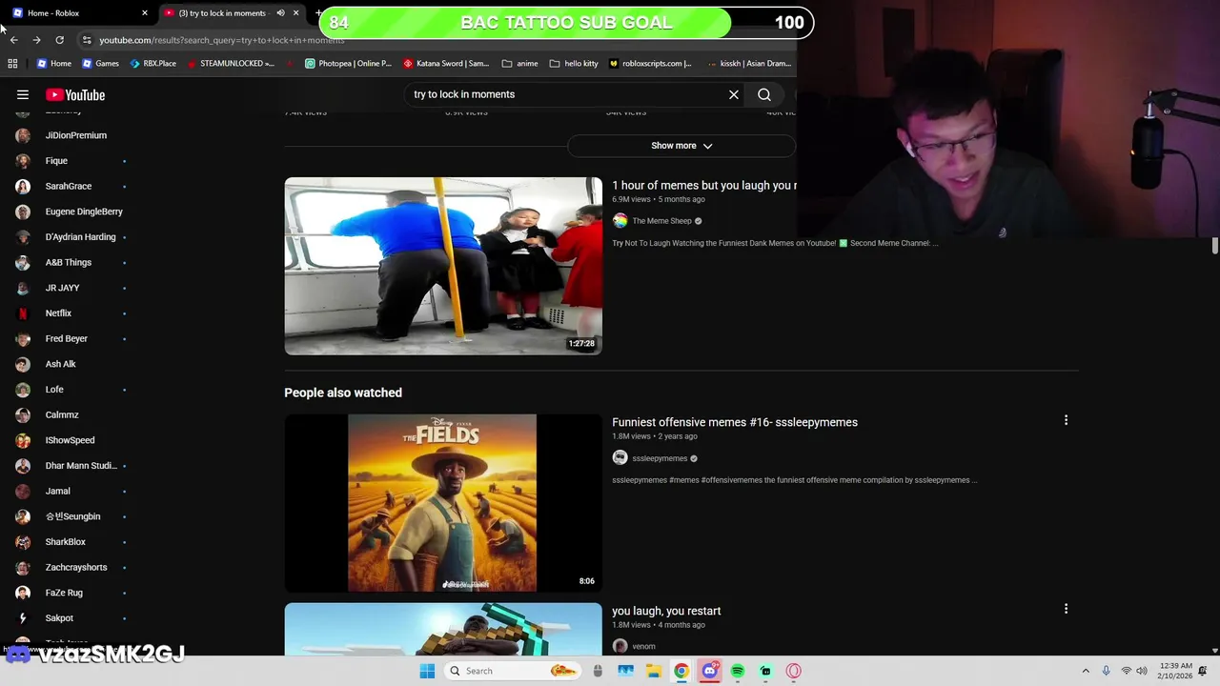Open the taskbar volume control
The image size is (1220, 686).
point(1142,671)
